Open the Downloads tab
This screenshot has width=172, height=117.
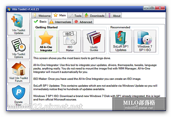pyautogui.click(x=94, y=16)
